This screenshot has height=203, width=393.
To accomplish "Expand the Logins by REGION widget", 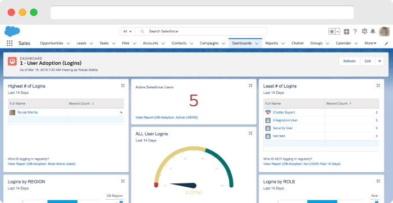I will tap(123, 181).
